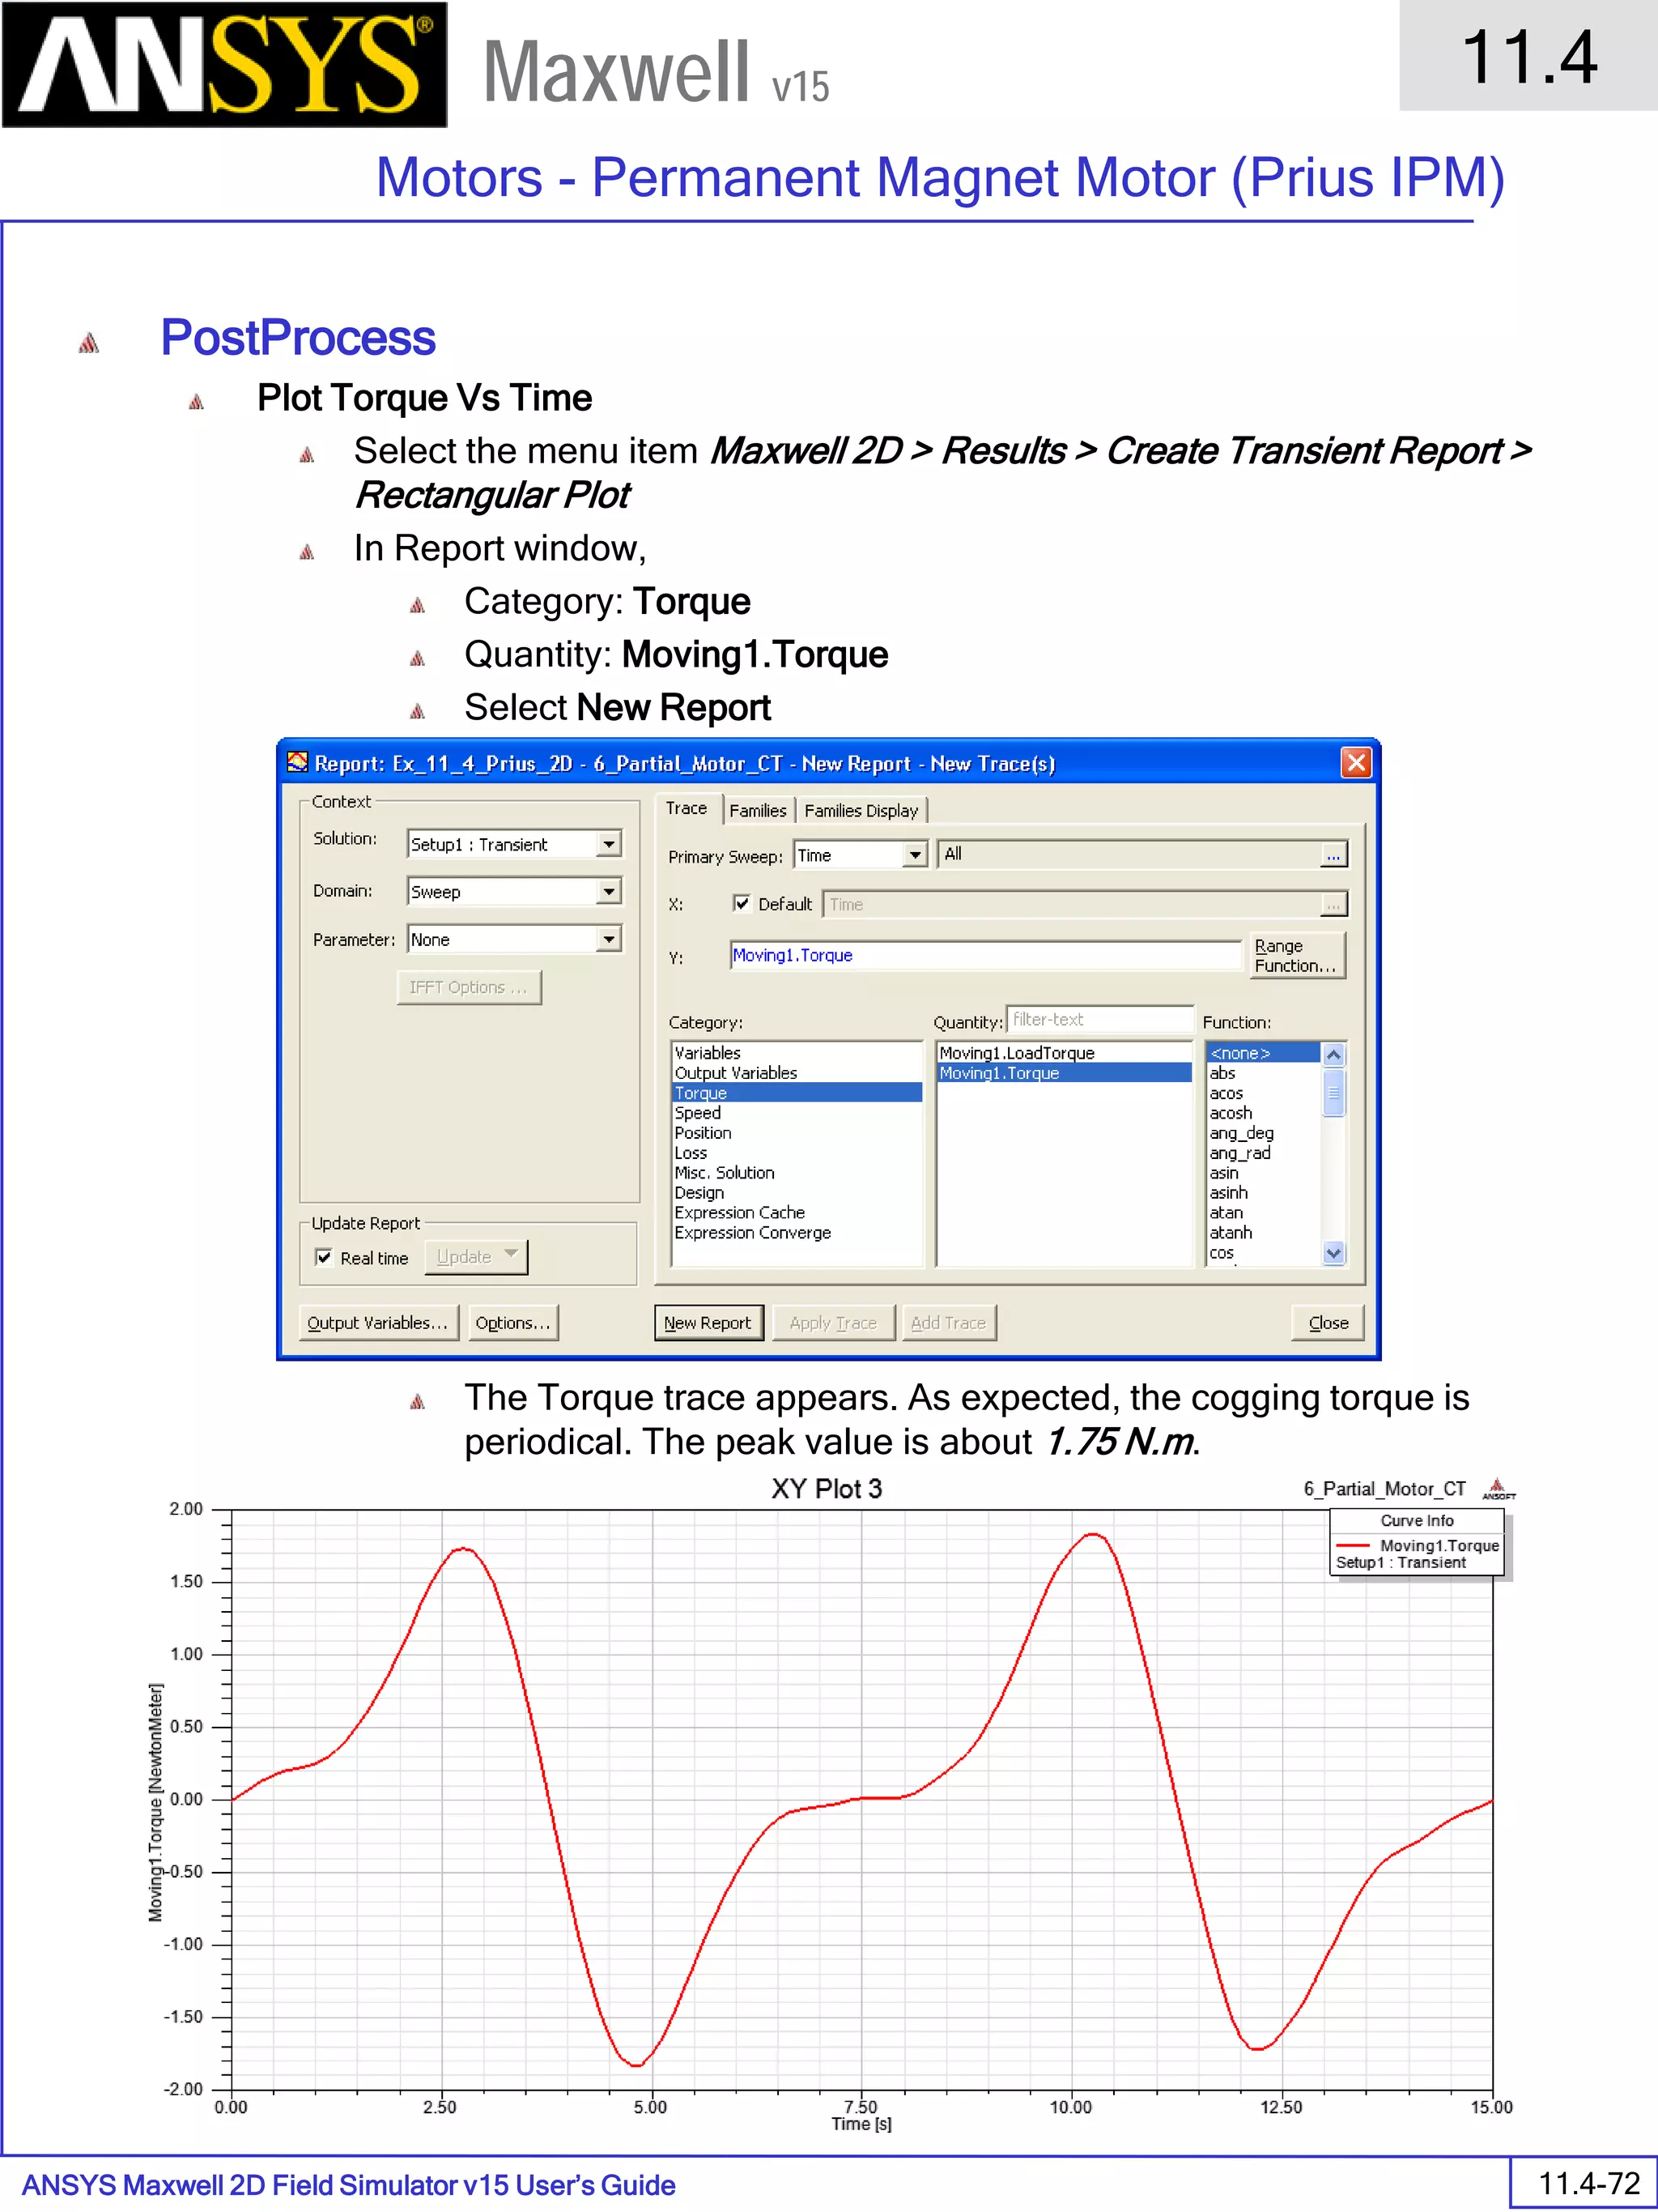The image size is (1658, 2212).
Task: Select asin in Function list
Action: (x=1263, y=1173)
